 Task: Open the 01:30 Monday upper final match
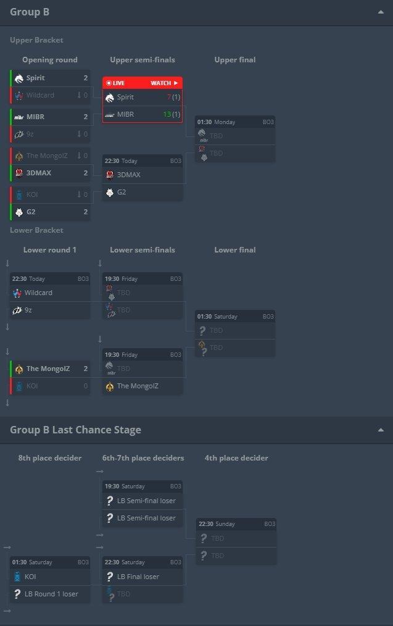click(235, 139)
